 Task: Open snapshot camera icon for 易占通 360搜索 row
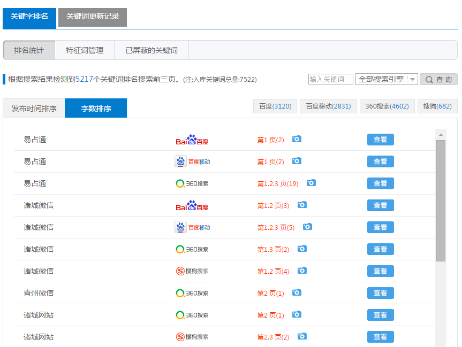pyautogui.click(x=311, y=183)
